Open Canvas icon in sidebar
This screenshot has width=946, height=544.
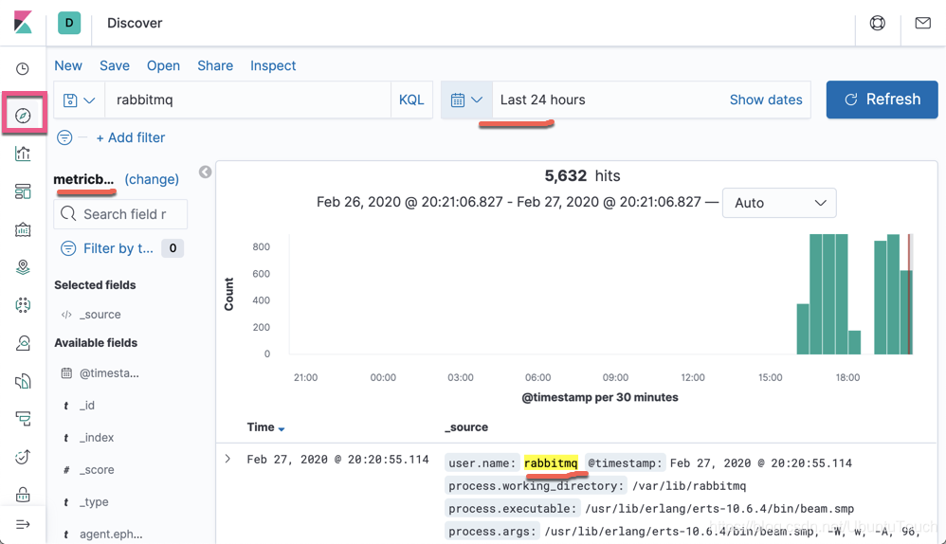[x=23, y=229]
